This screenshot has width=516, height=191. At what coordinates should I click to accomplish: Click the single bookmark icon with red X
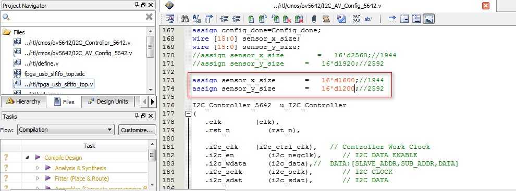click(287, 19)
